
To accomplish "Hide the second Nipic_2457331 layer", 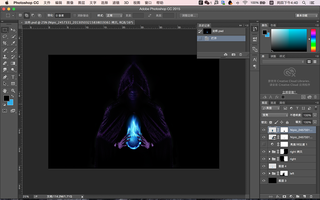I will [263, 137].
